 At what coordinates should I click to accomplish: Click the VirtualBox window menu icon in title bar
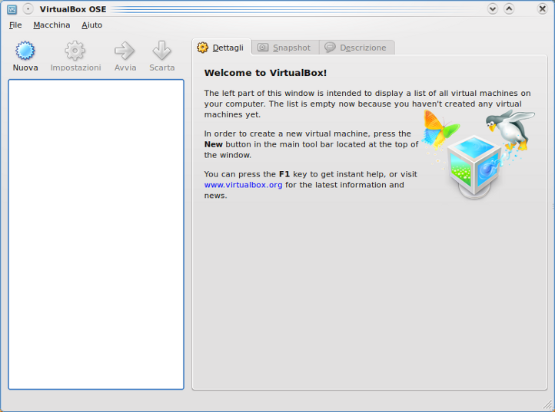click(x=12, y=9)
